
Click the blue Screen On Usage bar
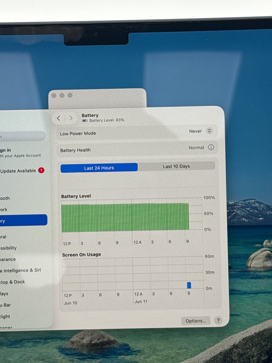coord(189,285)
